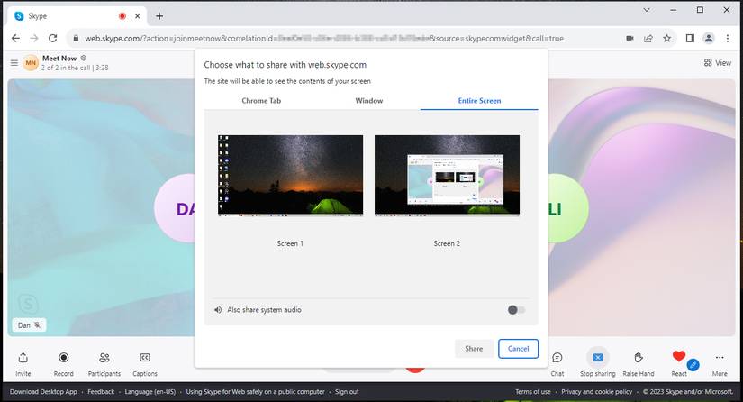
Task: Select the Entire Screen tab
Action: [x=478, y=101]
